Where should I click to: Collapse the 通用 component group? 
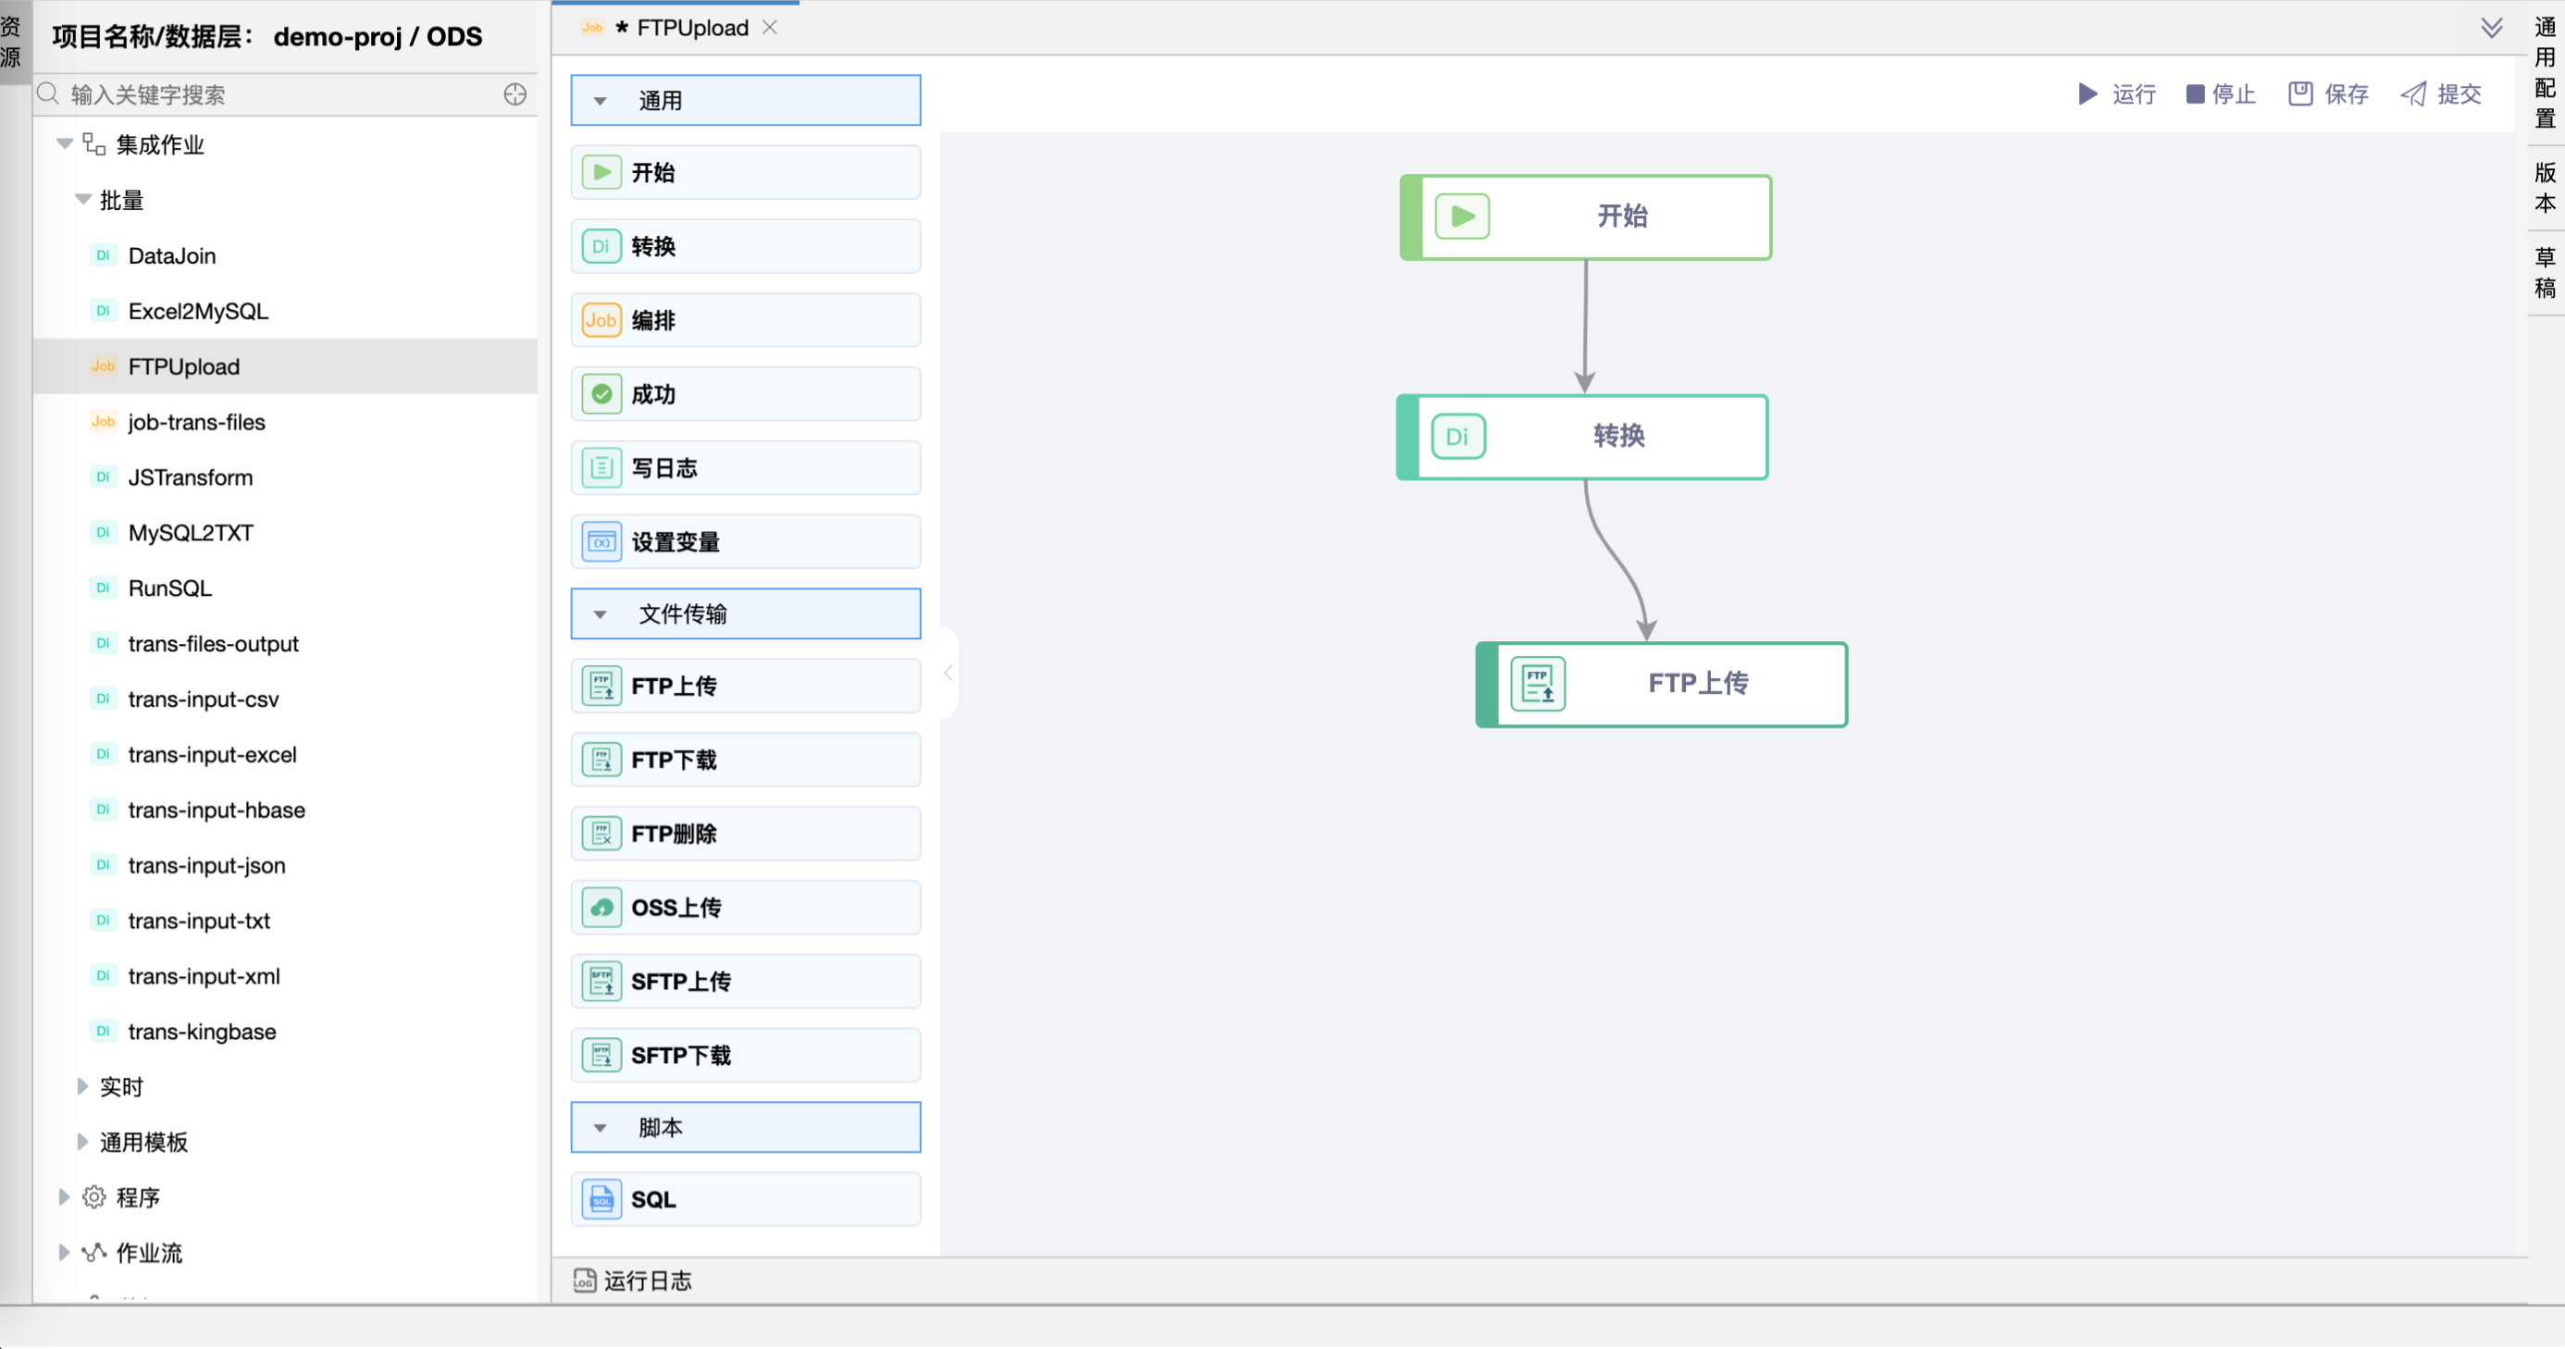coord(601,101)
